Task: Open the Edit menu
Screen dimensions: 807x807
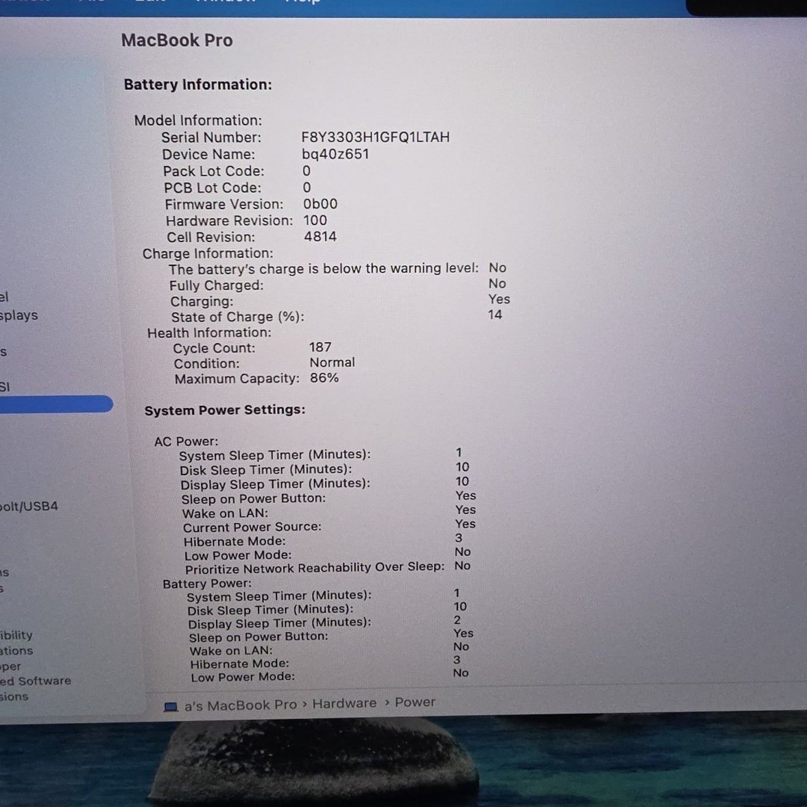Action: (150, 2)
